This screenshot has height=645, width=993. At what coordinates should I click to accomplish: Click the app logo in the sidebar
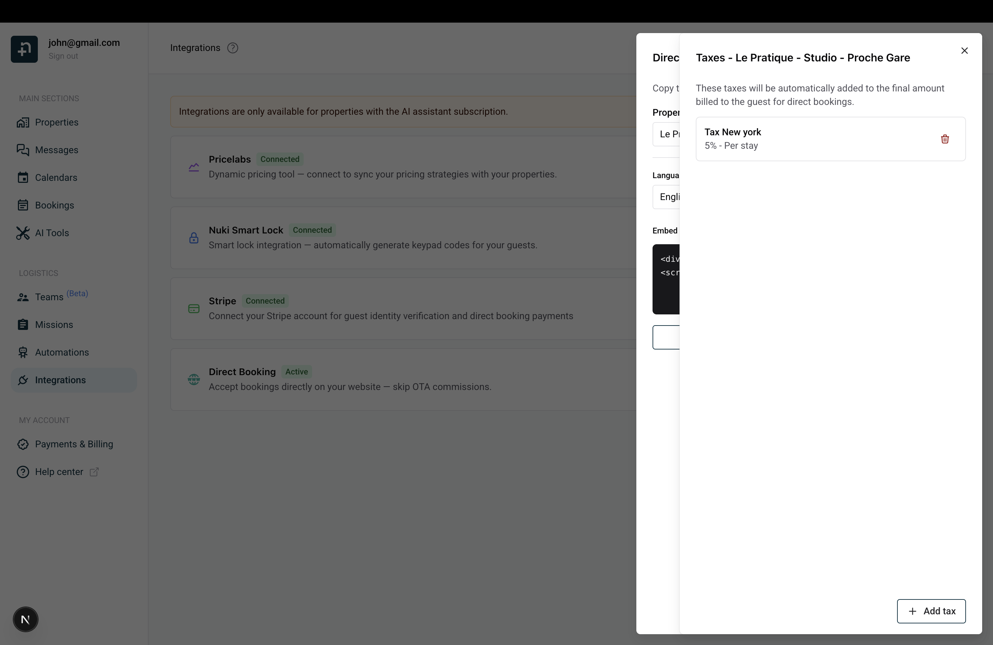point(24,49)
